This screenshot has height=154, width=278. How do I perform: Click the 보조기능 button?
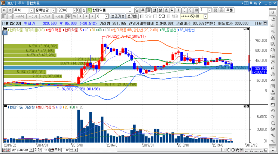[x=117, y=16]
